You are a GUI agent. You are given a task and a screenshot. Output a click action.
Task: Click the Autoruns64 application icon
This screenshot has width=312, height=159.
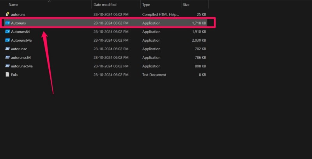click(7, 32)
